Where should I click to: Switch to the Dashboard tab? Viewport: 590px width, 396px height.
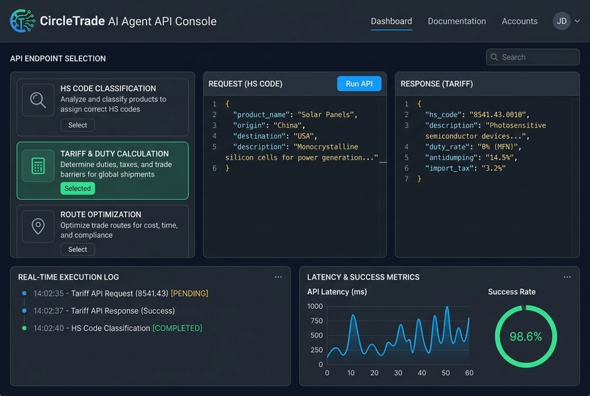(x=392, y=21)
